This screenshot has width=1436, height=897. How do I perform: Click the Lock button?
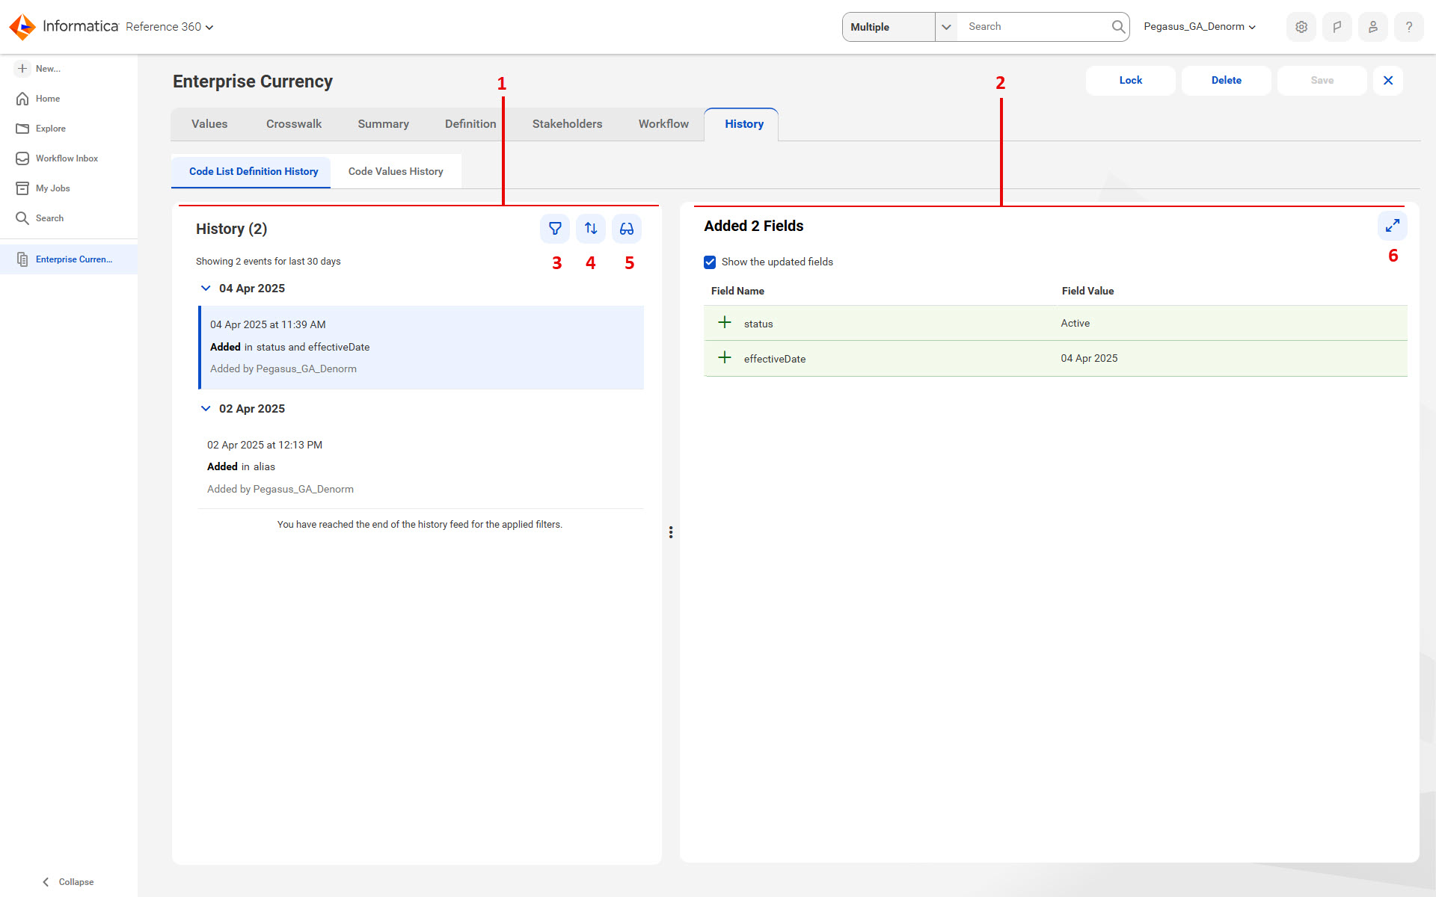[1131, 81]
